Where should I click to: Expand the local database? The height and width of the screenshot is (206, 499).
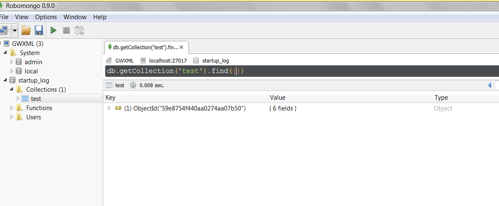point(12,71)
